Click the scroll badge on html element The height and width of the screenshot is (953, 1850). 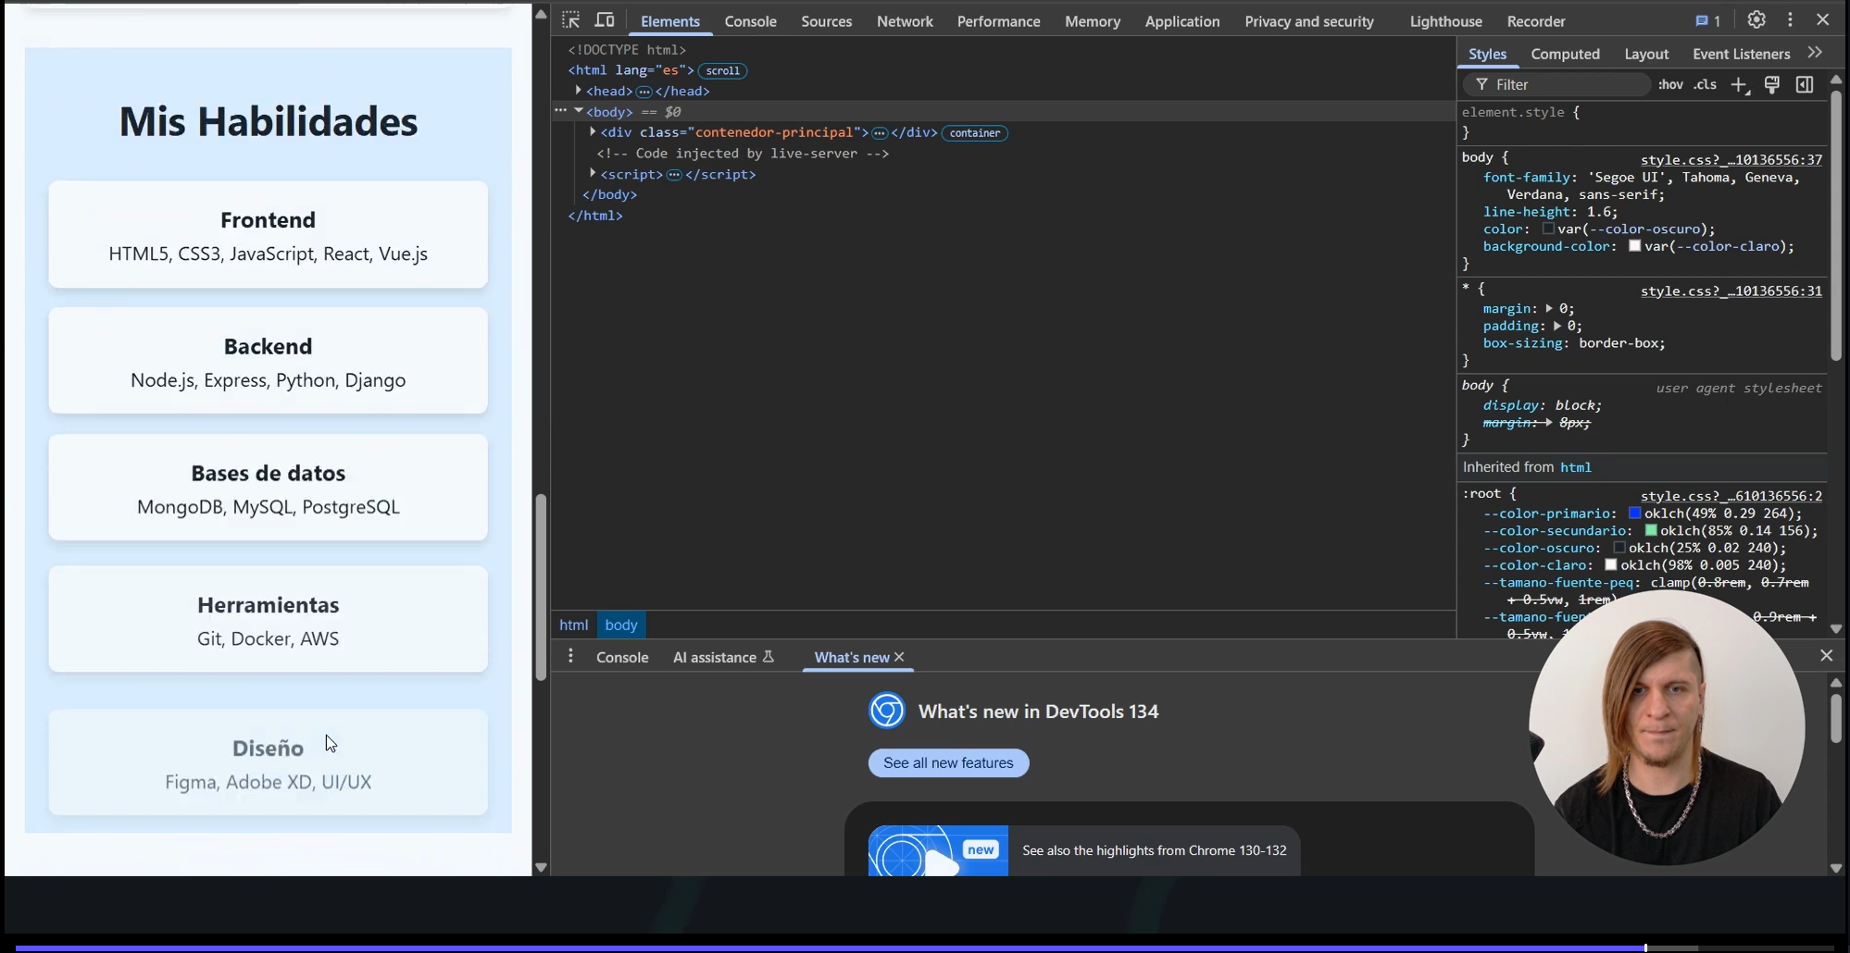coord(722,70)
